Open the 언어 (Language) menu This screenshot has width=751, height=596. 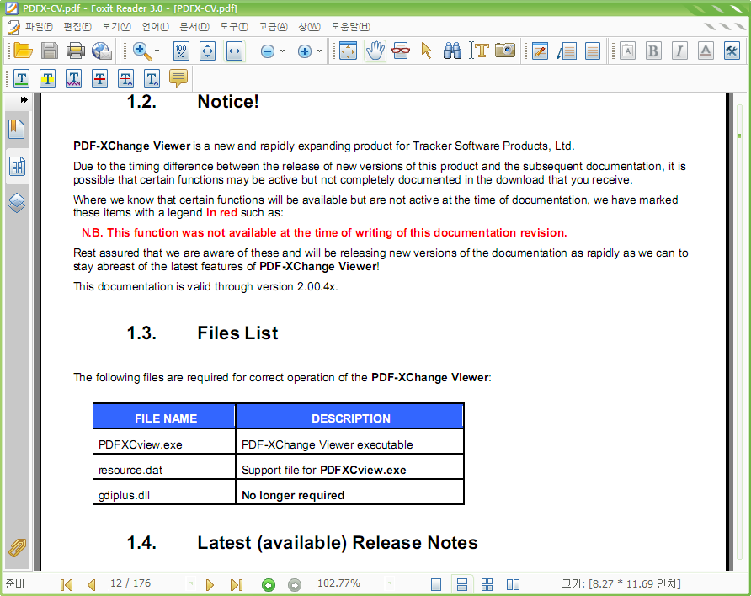click(x=156, y=27)
